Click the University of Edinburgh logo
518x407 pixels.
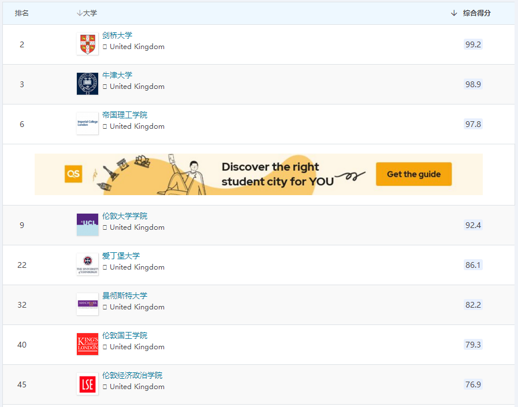pos(88,264)
